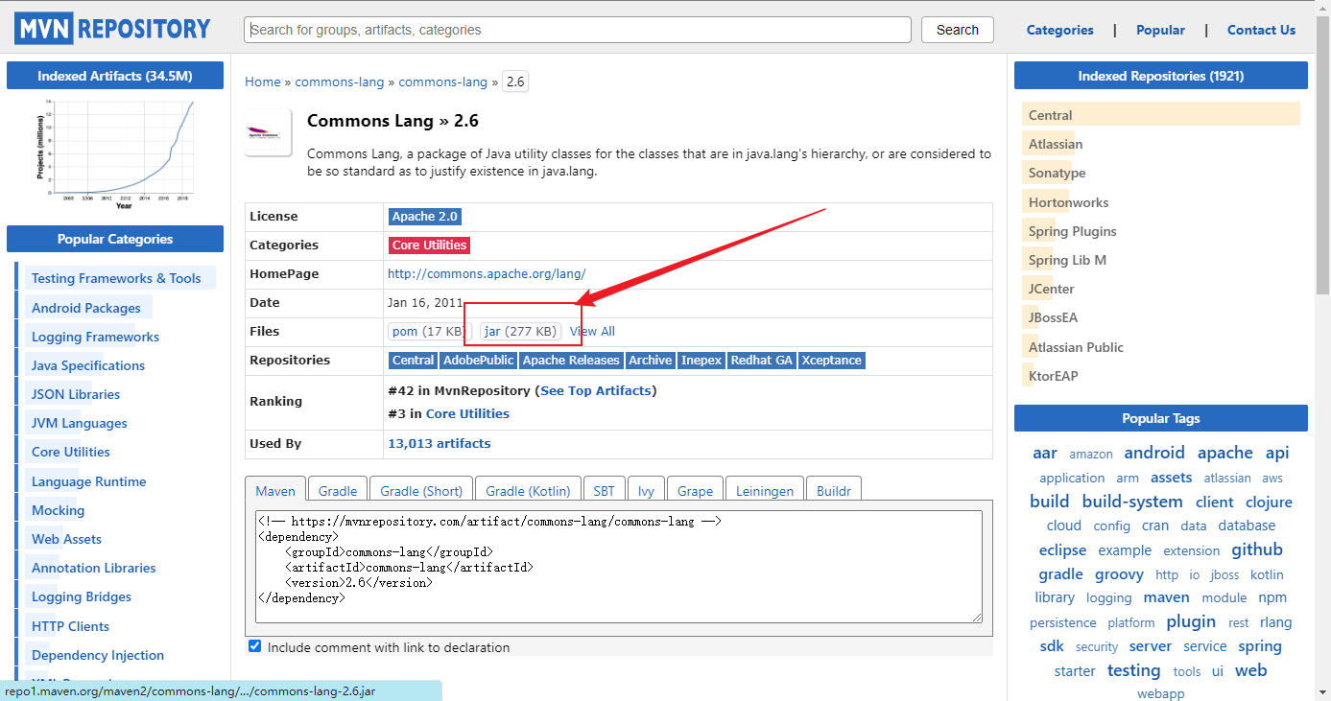Open Android Packages category

tap(86, 308)
